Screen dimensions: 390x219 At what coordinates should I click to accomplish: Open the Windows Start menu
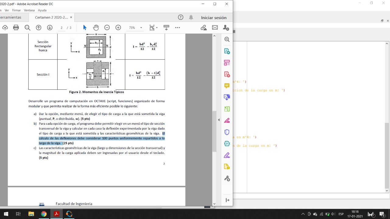5,214
